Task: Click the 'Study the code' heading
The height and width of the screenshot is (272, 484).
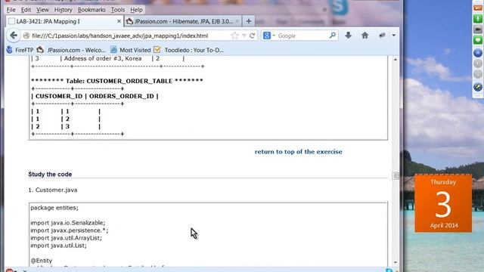Action: click(x=50, y=175)
